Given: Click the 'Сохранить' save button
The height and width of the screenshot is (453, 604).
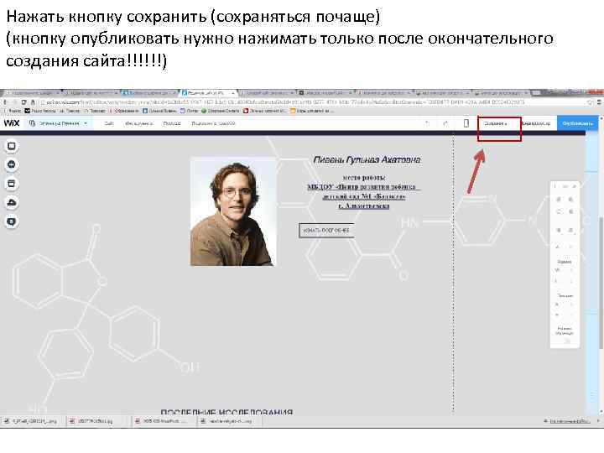Looking at the screenshot, I should click(x=496, y=123).
